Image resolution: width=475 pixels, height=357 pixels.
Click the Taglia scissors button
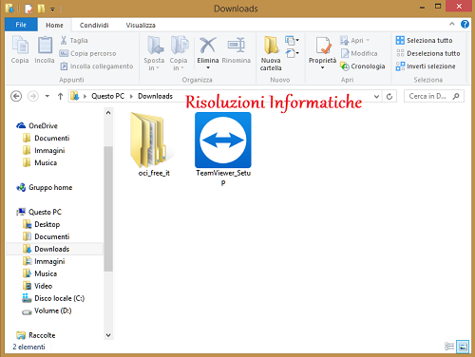(74, 41)
